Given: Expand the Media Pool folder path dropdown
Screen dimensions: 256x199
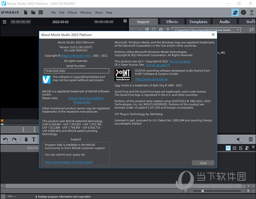Looking at the screenshot, I should 238,30.
